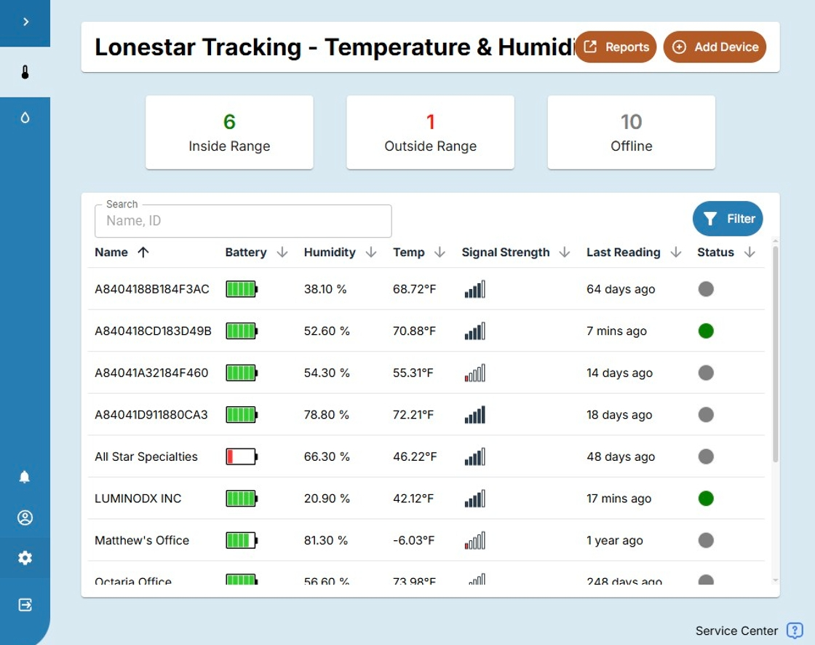This screenshot has width=815, height=645.
Task: Open device row A84041A32184F460
Action: [x=426, y=373]
